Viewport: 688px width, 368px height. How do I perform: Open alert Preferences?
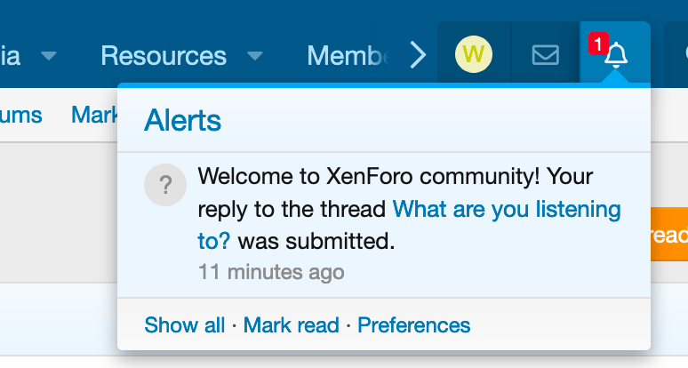(413, 325)
